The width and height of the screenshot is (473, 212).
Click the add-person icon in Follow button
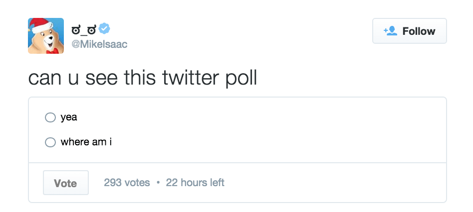pos(390,31)
